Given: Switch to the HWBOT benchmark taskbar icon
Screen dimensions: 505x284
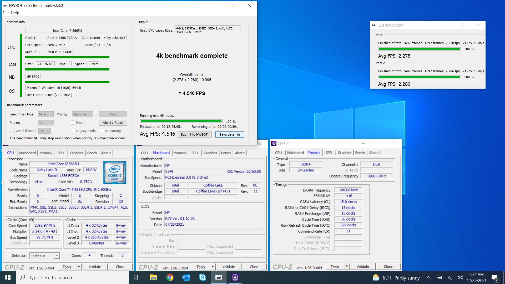Looking at the screenshot, I should click(219, 277).
